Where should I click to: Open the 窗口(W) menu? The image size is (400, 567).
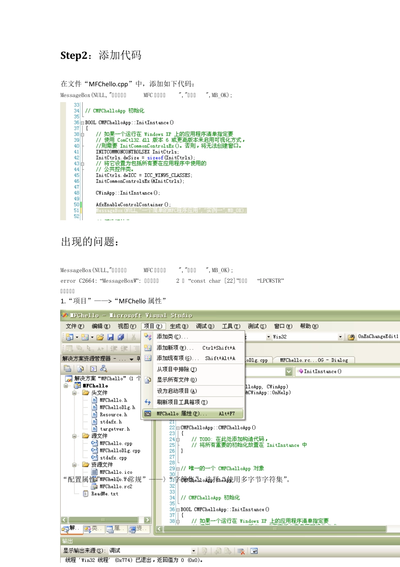point(283,326)
